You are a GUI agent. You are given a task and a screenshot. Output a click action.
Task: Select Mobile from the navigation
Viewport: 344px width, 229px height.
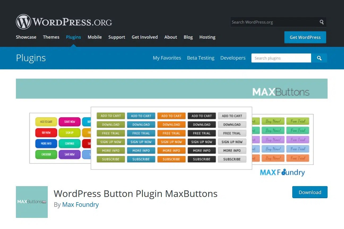tap(95, 37)
